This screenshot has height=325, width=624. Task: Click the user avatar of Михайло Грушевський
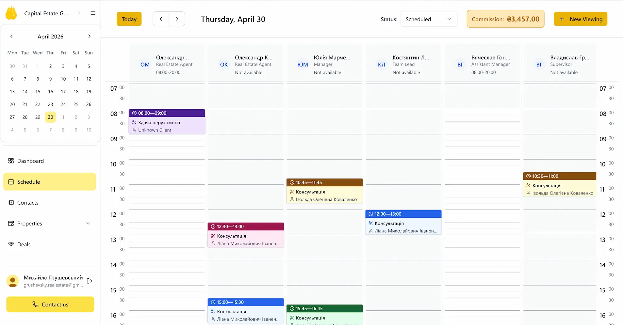point(13,281)
